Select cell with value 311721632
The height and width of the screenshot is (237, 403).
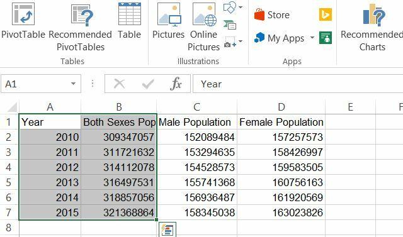click(119, 152)
